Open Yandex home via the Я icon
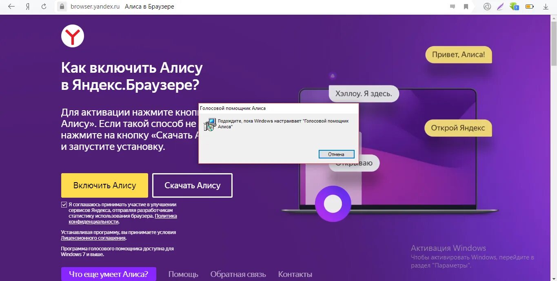The width and height of the screenshot is (557, 281). [x=28, y=7]
